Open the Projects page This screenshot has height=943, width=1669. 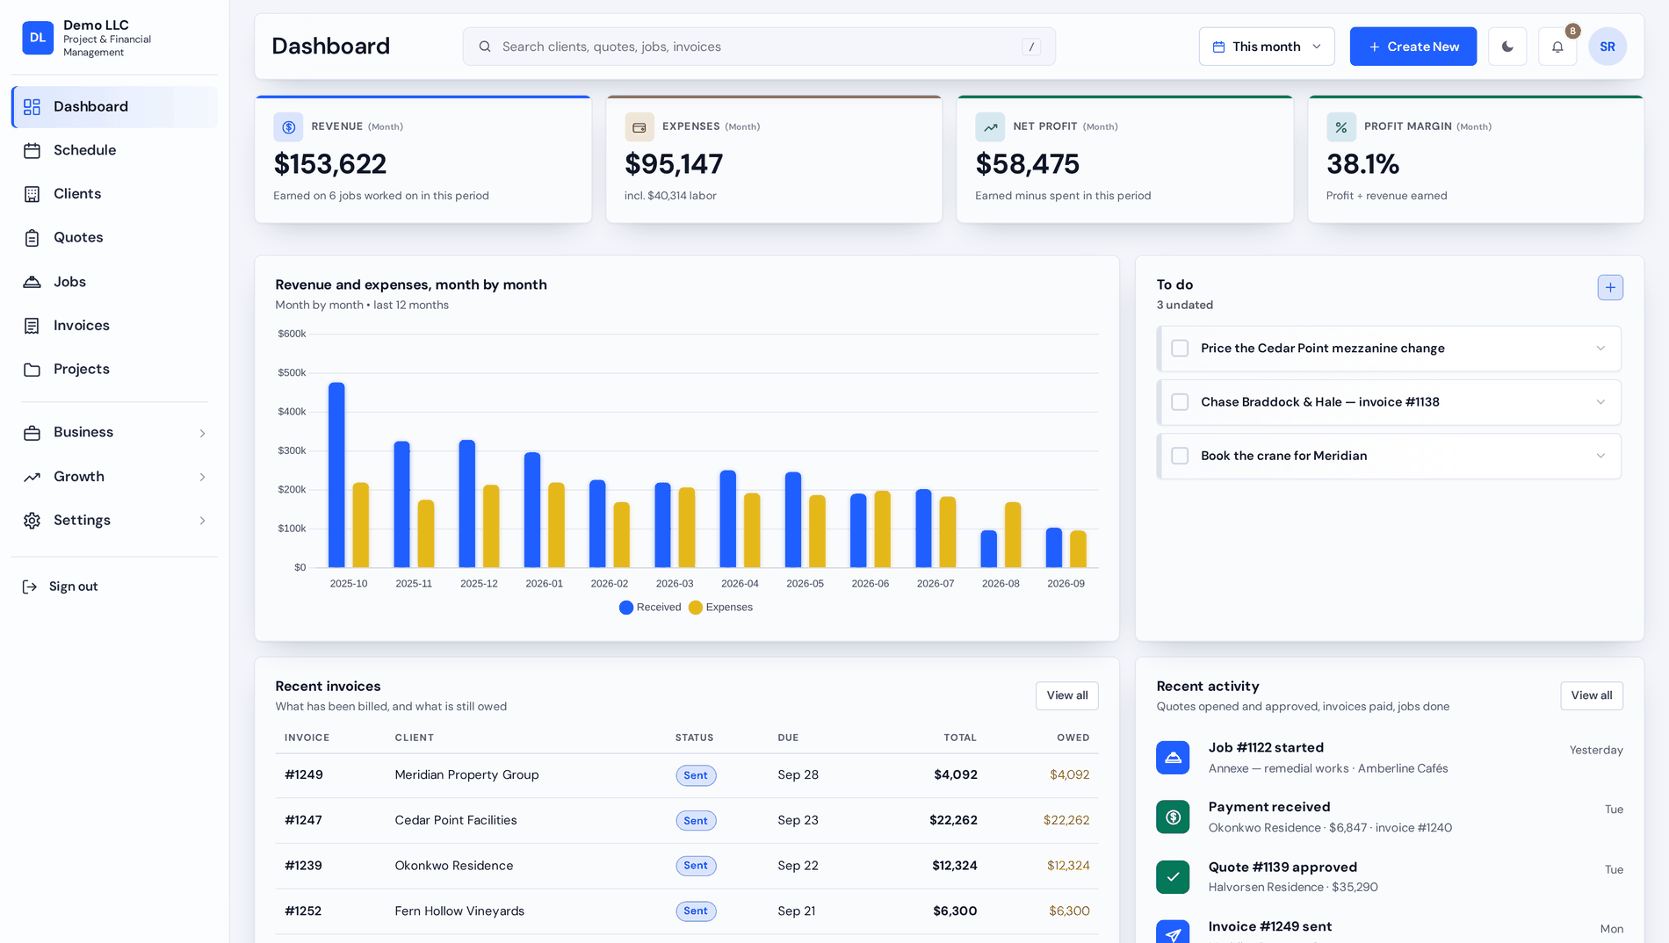[x=114, y=370]
